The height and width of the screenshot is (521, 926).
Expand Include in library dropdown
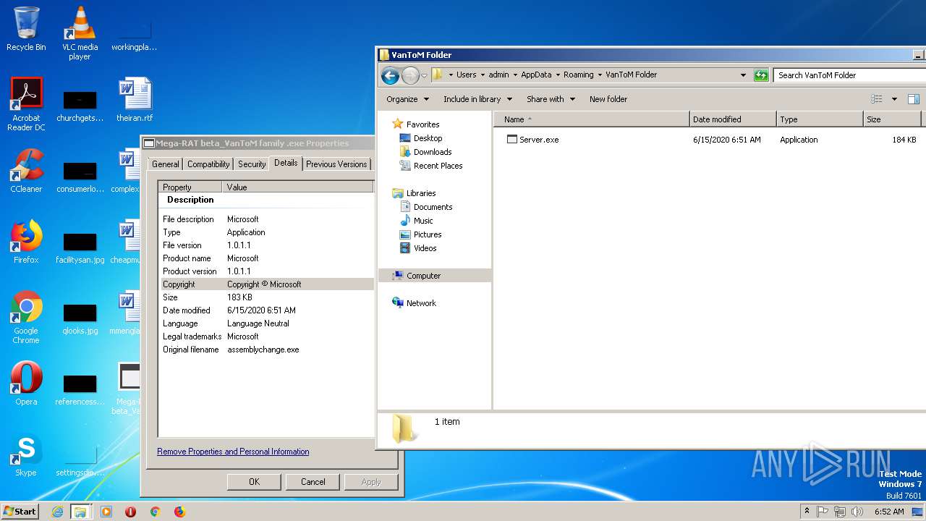point(477,99)
